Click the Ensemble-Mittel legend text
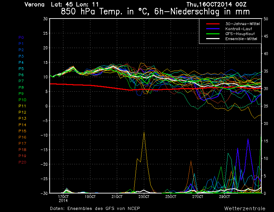This screenshot has width=274, height=212. (x=241, y=39)
